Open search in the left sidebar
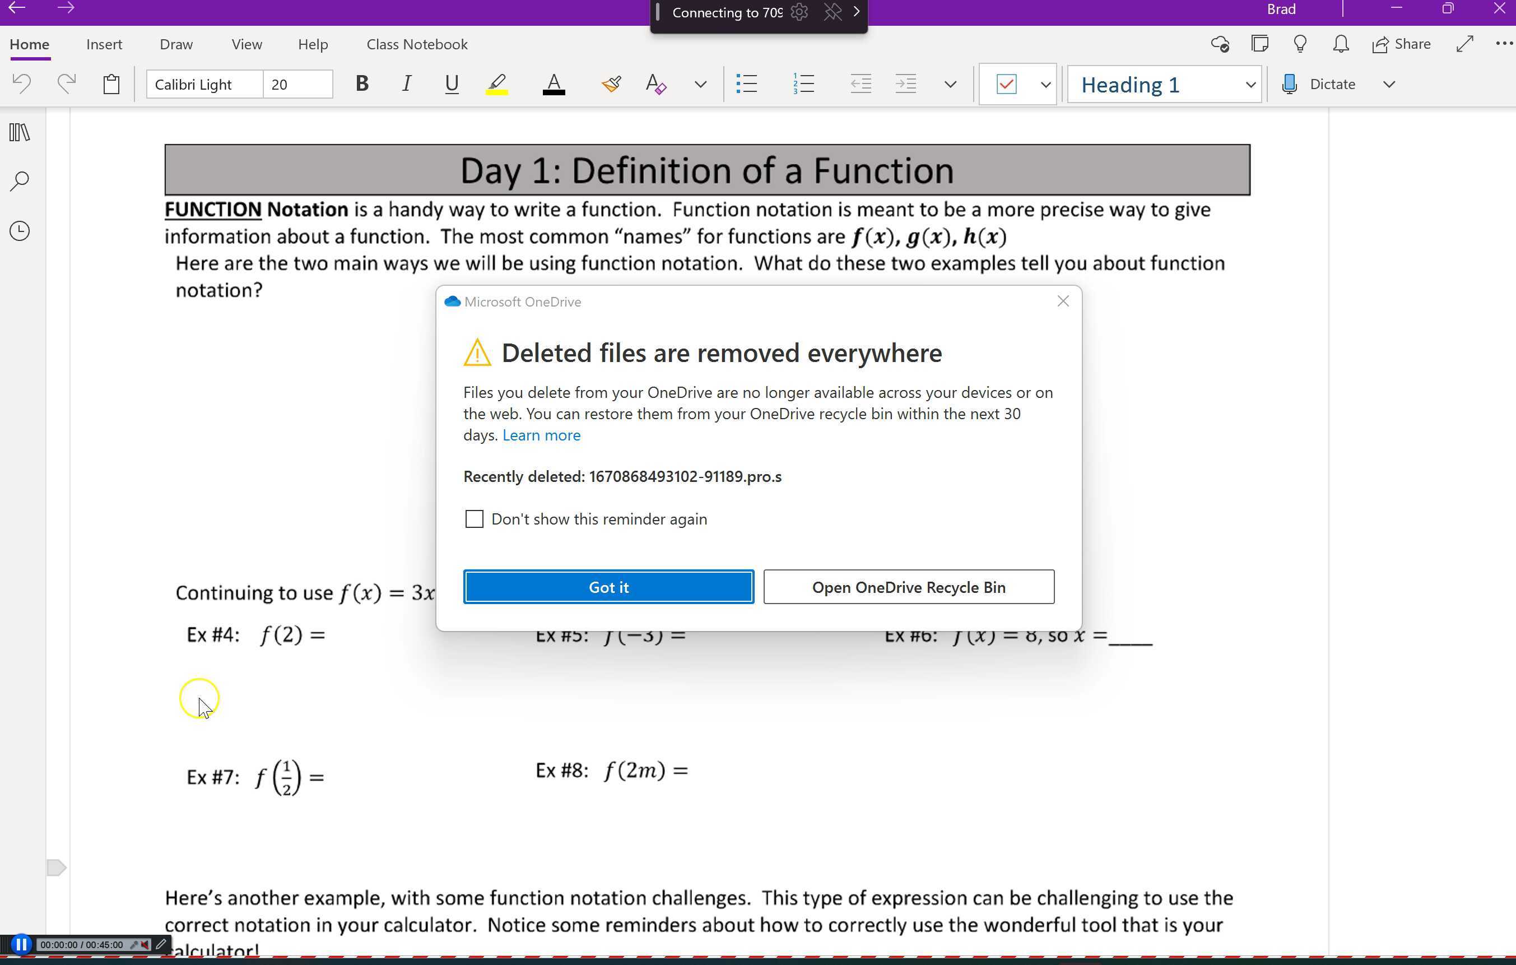 click(x=19, y=181)
